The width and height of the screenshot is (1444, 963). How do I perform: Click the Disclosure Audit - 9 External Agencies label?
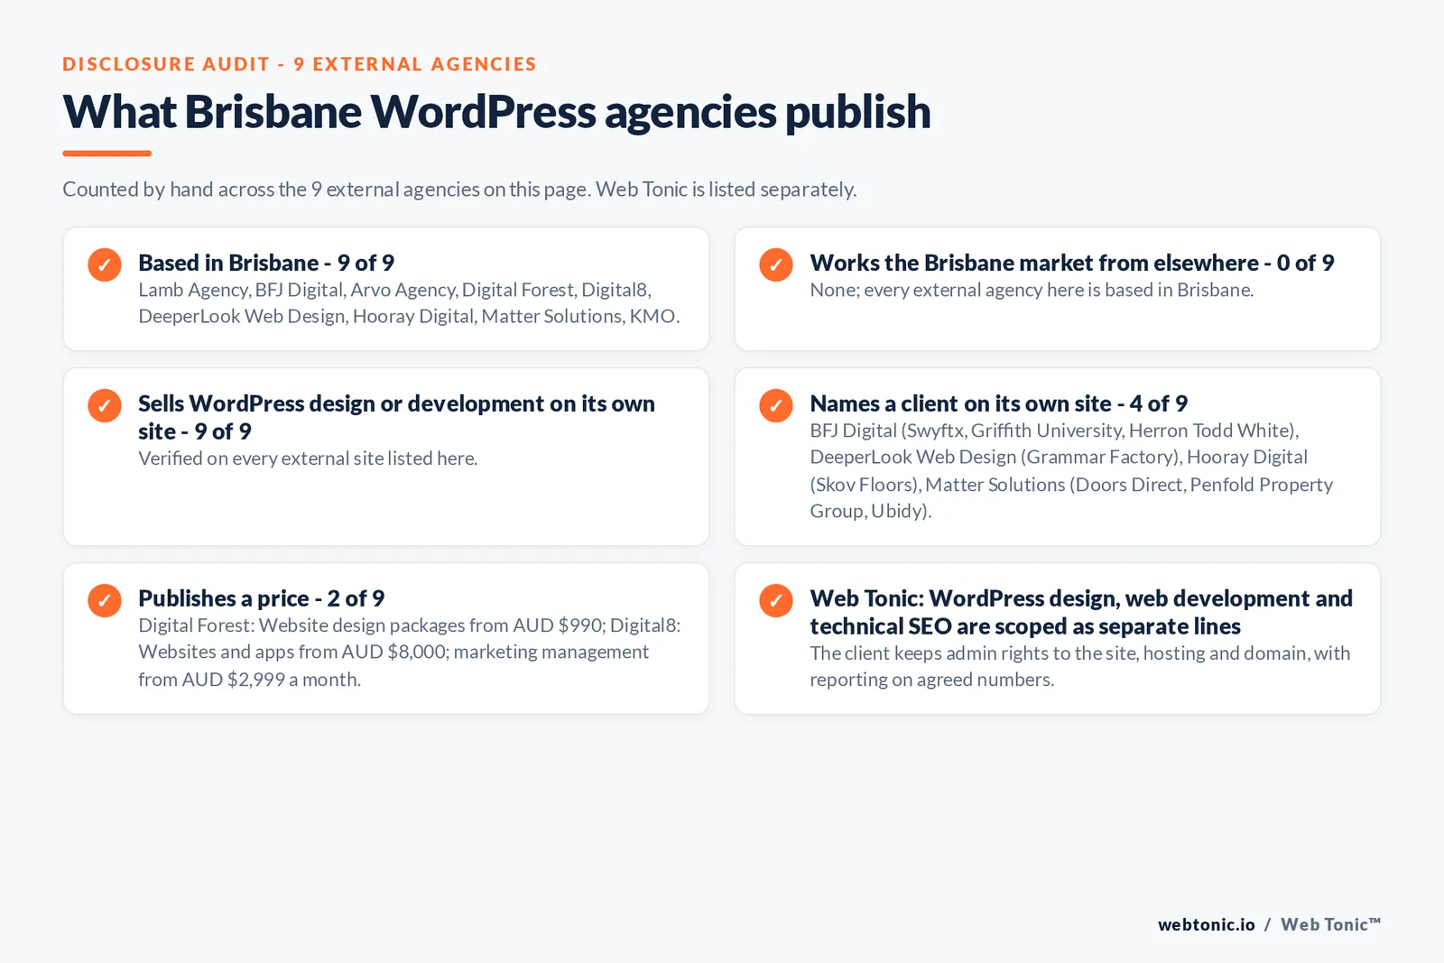pos(300,64)
